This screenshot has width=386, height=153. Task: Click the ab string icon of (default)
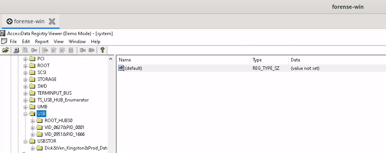pyautogui.click(x=121, y=68)
